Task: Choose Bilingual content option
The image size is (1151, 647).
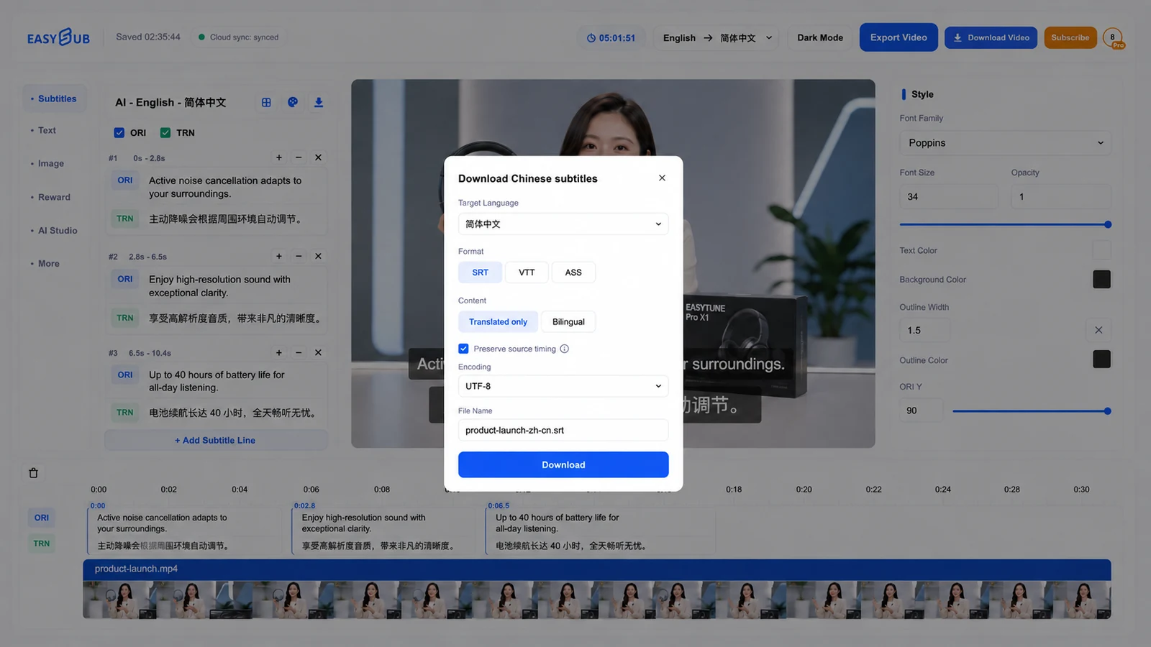Action: click(568, 322)
